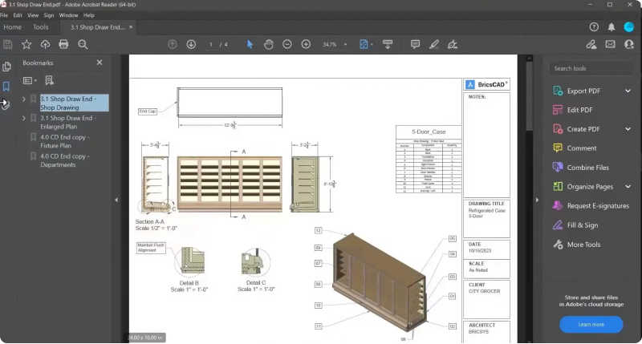Click the Learn more button
642x344 pixels.
coord(591,324)
